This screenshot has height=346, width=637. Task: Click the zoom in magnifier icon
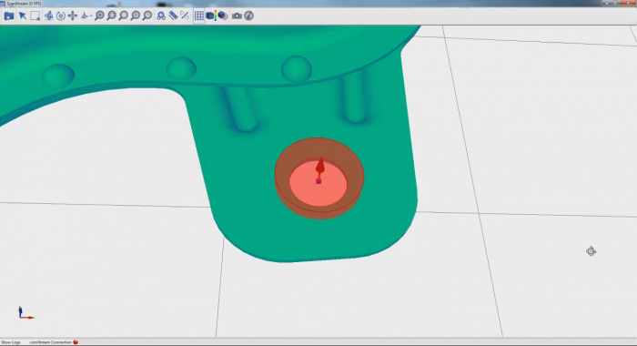tap(99, 15)
